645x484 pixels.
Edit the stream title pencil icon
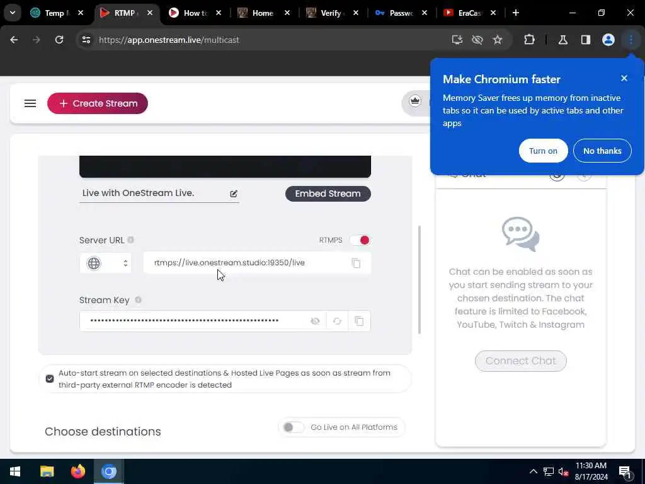234,193
